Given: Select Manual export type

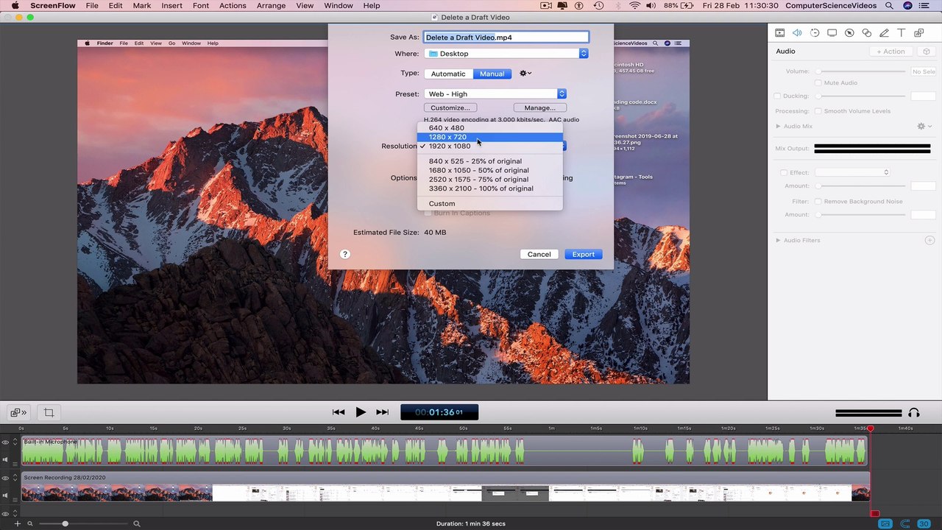Looking at the screenshot, I should point(492,74).
